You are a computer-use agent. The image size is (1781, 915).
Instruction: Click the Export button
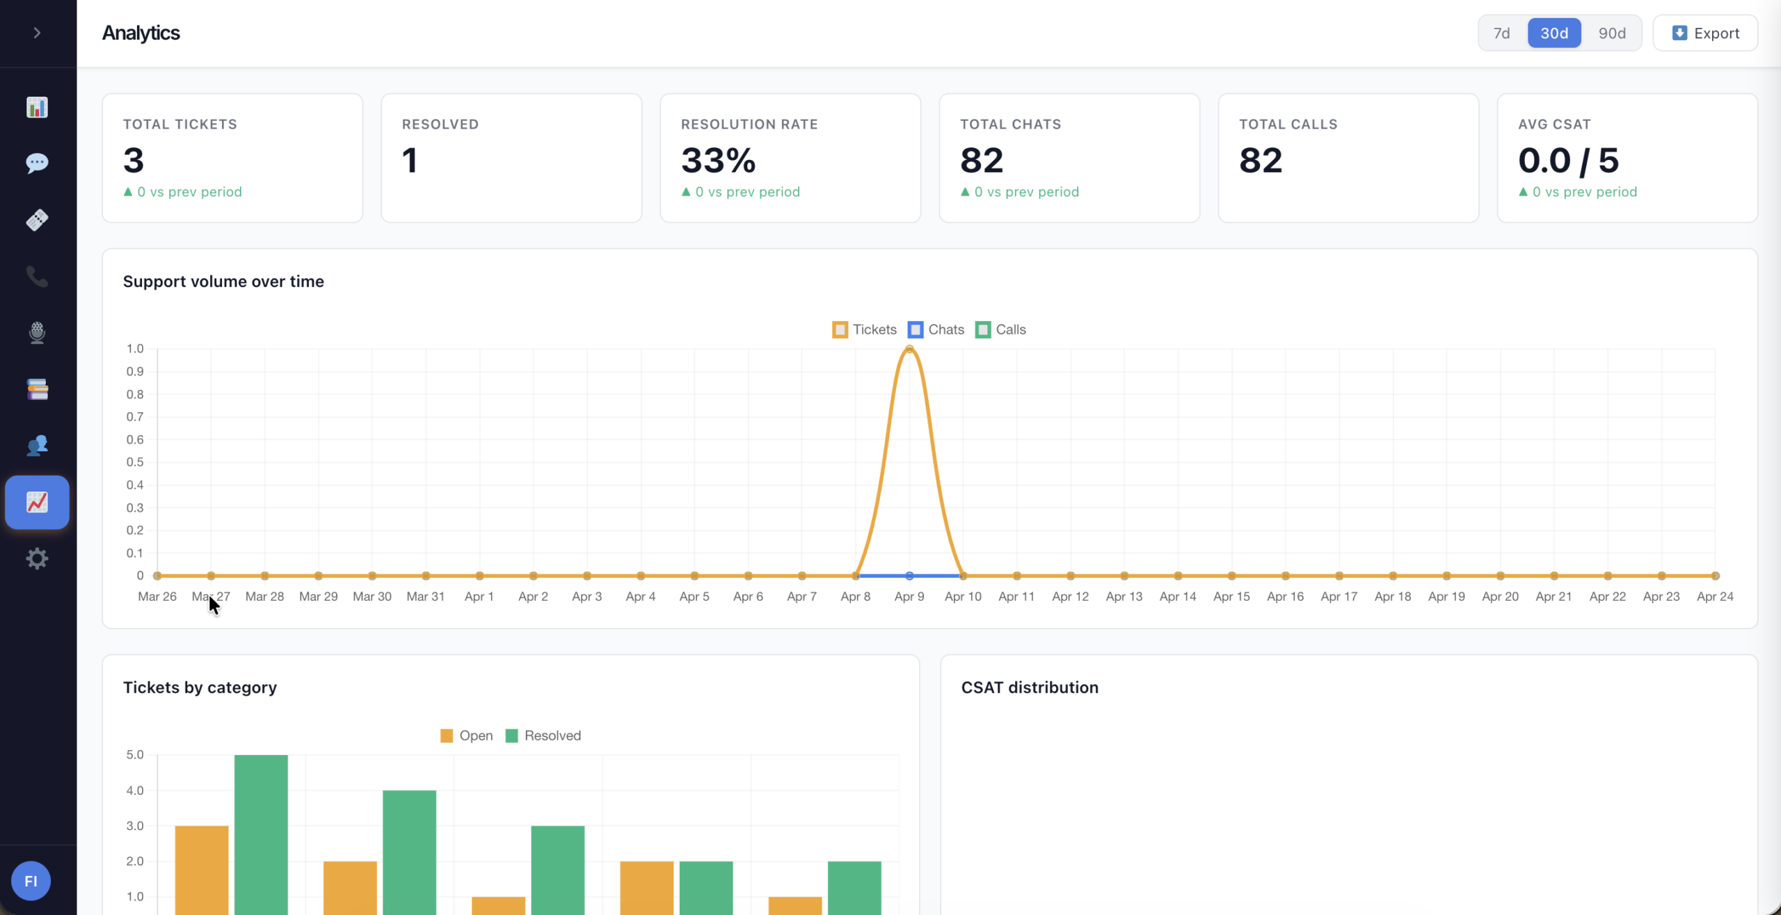point(1705,33)
